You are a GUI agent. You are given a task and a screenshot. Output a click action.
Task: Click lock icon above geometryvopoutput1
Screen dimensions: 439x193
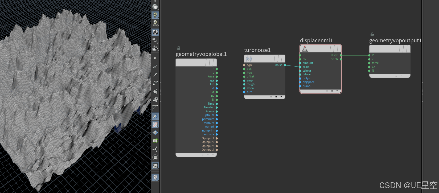coord(372,34)
